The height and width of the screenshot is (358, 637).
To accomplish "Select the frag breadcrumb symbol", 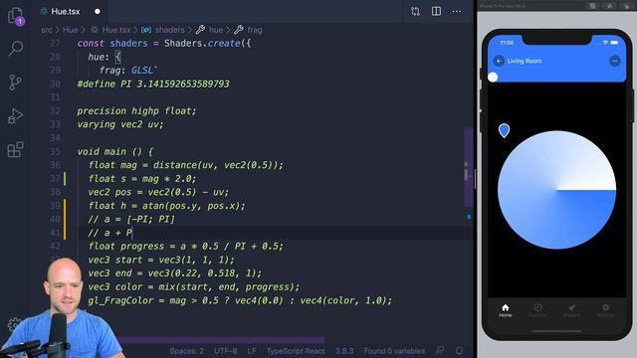I will (x=249, y=30).
